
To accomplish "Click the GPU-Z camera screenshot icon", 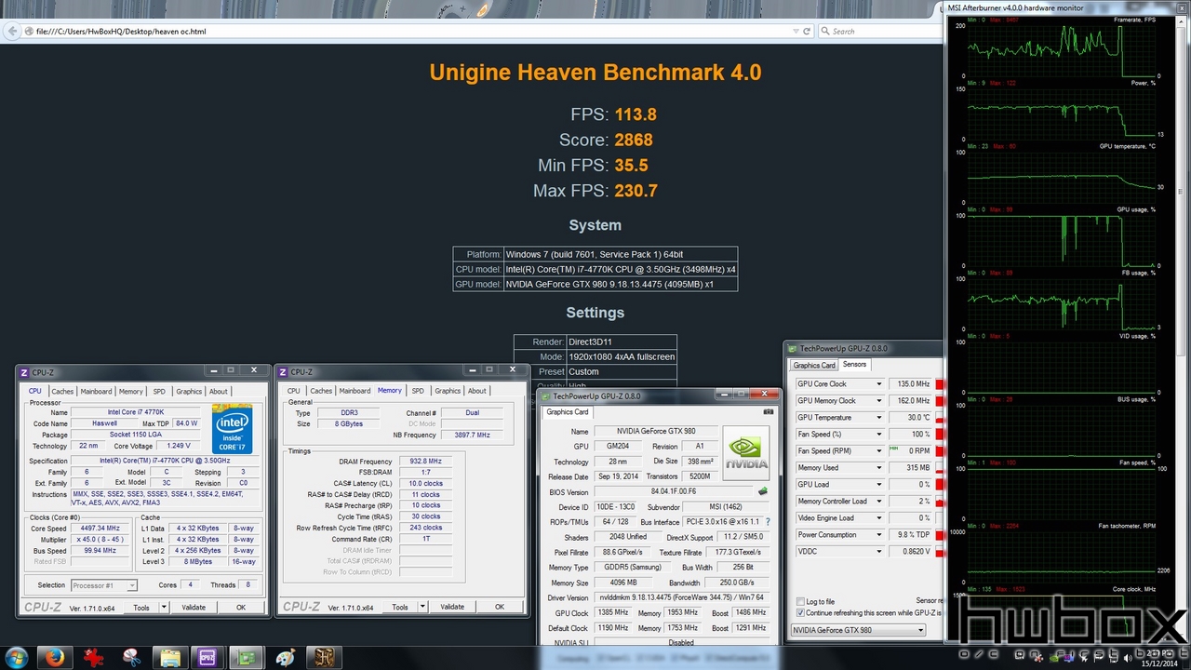I will click(769, 411).
